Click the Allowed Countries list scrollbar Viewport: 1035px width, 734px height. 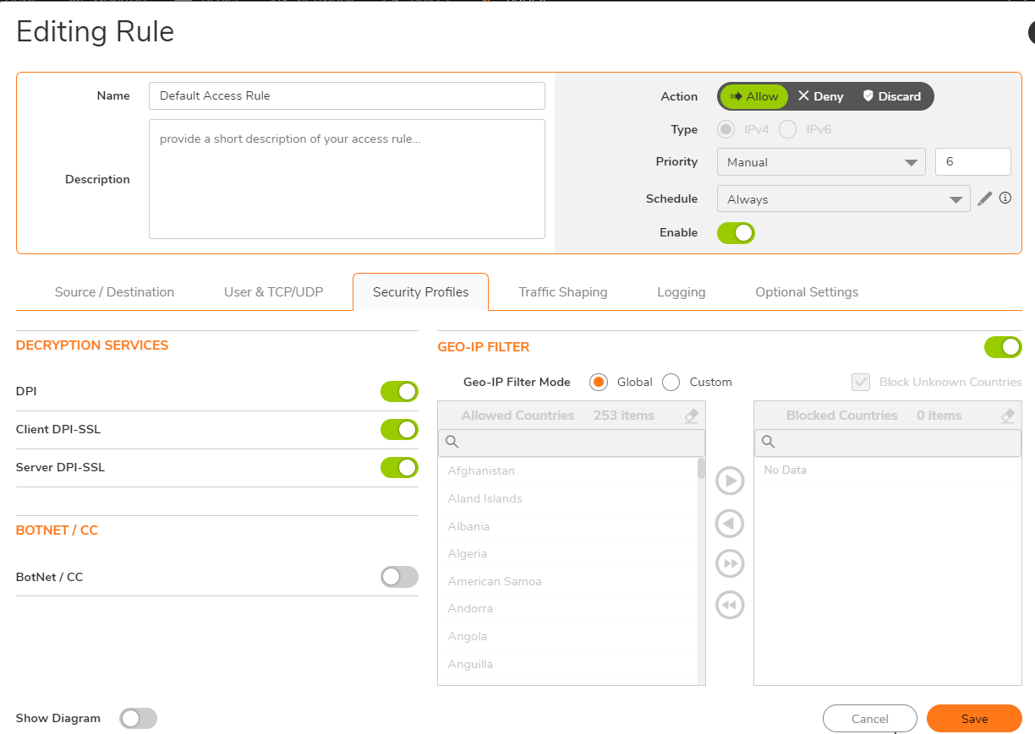(701, 470)
